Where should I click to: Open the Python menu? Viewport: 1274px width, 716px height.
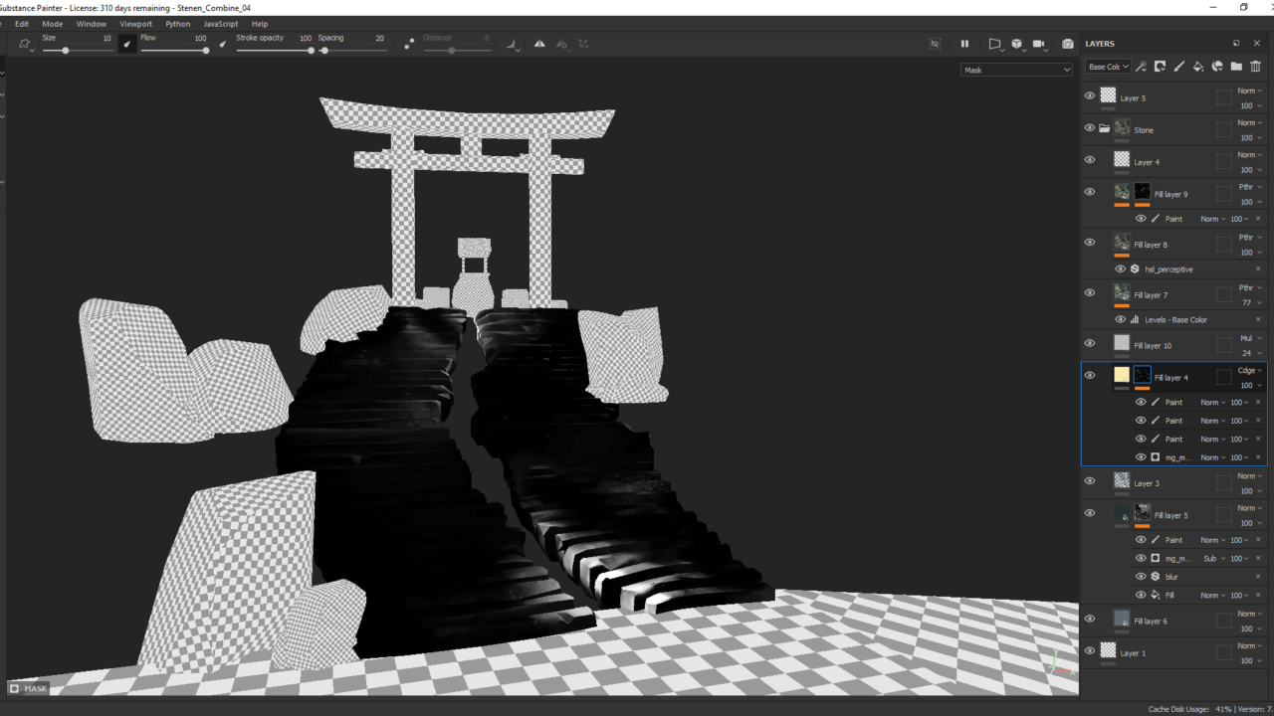178,24
